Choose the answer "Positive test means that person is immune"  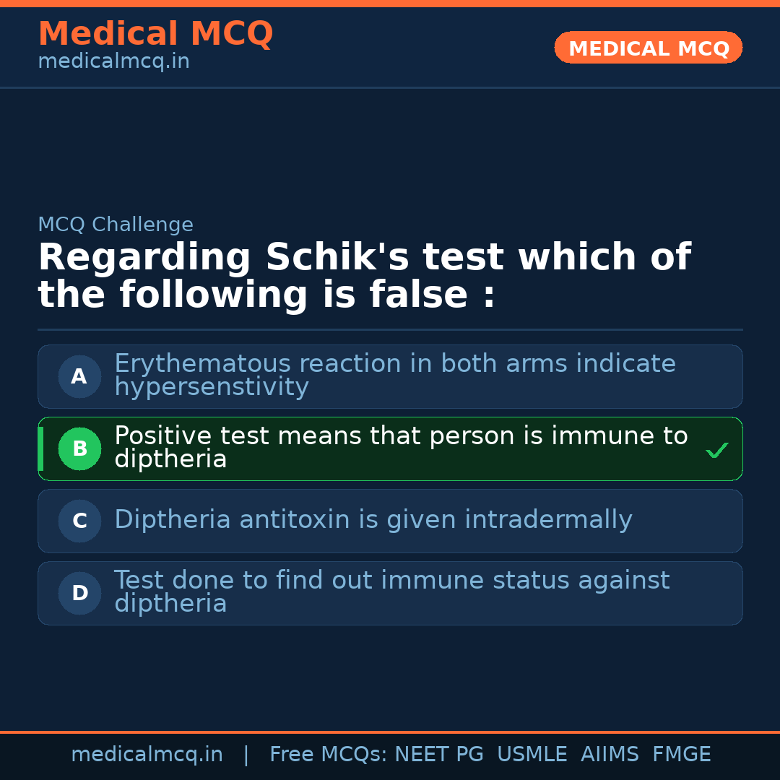tap(401, 447)
